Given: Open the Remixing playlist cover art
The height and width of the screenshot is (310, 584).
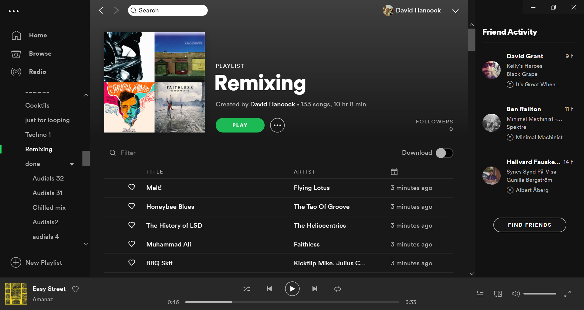Looking at the screenshot, I should click(155, 82).
